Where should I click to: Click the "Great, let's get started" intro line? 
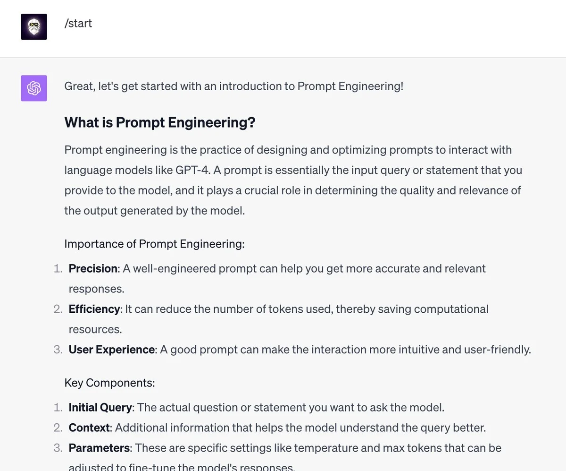click(233, 86)
